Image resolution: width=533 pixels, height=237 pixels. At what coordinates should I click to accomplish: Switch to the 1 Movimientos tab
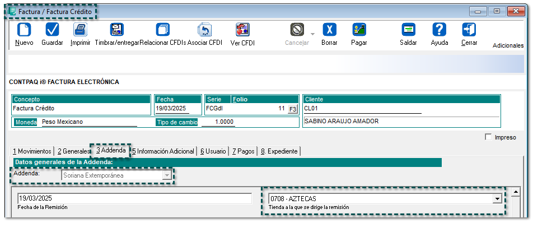(x=32, y=151)
